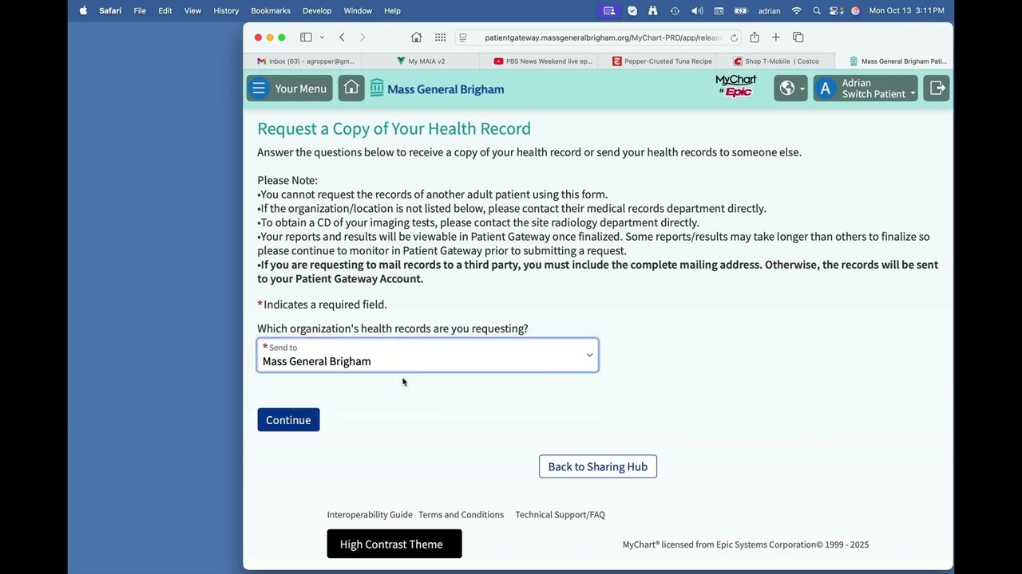Show the tab overview icon
This screenshot has height=574, width=1022.
point(798,37)
